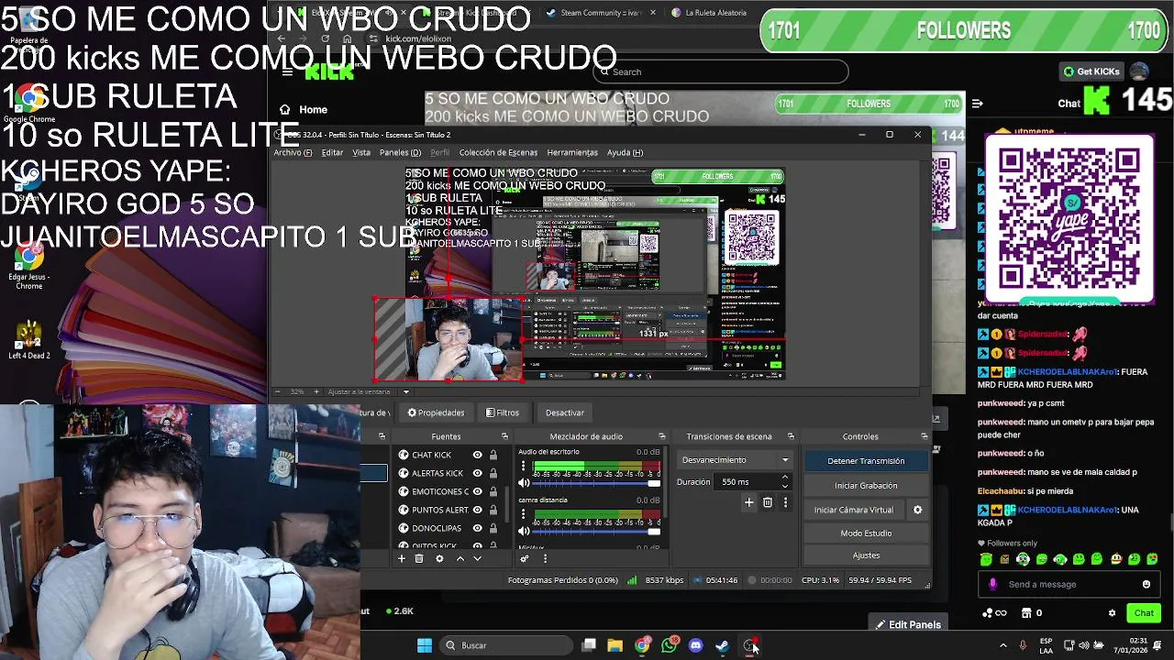Hide the EMOTICONES source
Screen dimensions: 1174x660
[x=477, y=491]
